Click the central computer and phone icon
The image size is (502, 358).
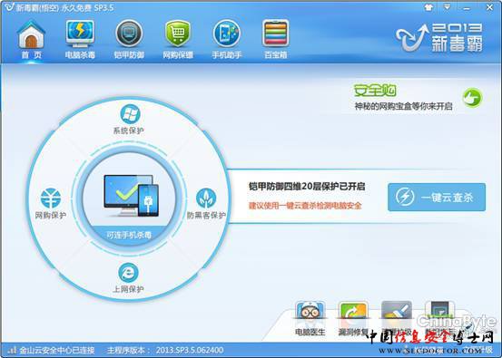(x=132, y=196)
